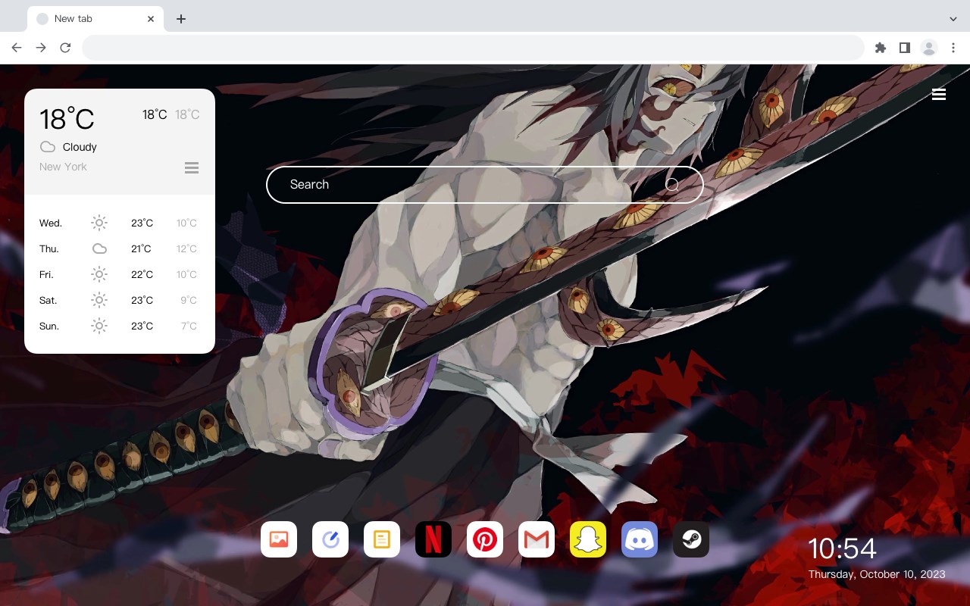Open the Chrome Extensions puzzle icon
The image size is (970, 606).
[881, 48]
